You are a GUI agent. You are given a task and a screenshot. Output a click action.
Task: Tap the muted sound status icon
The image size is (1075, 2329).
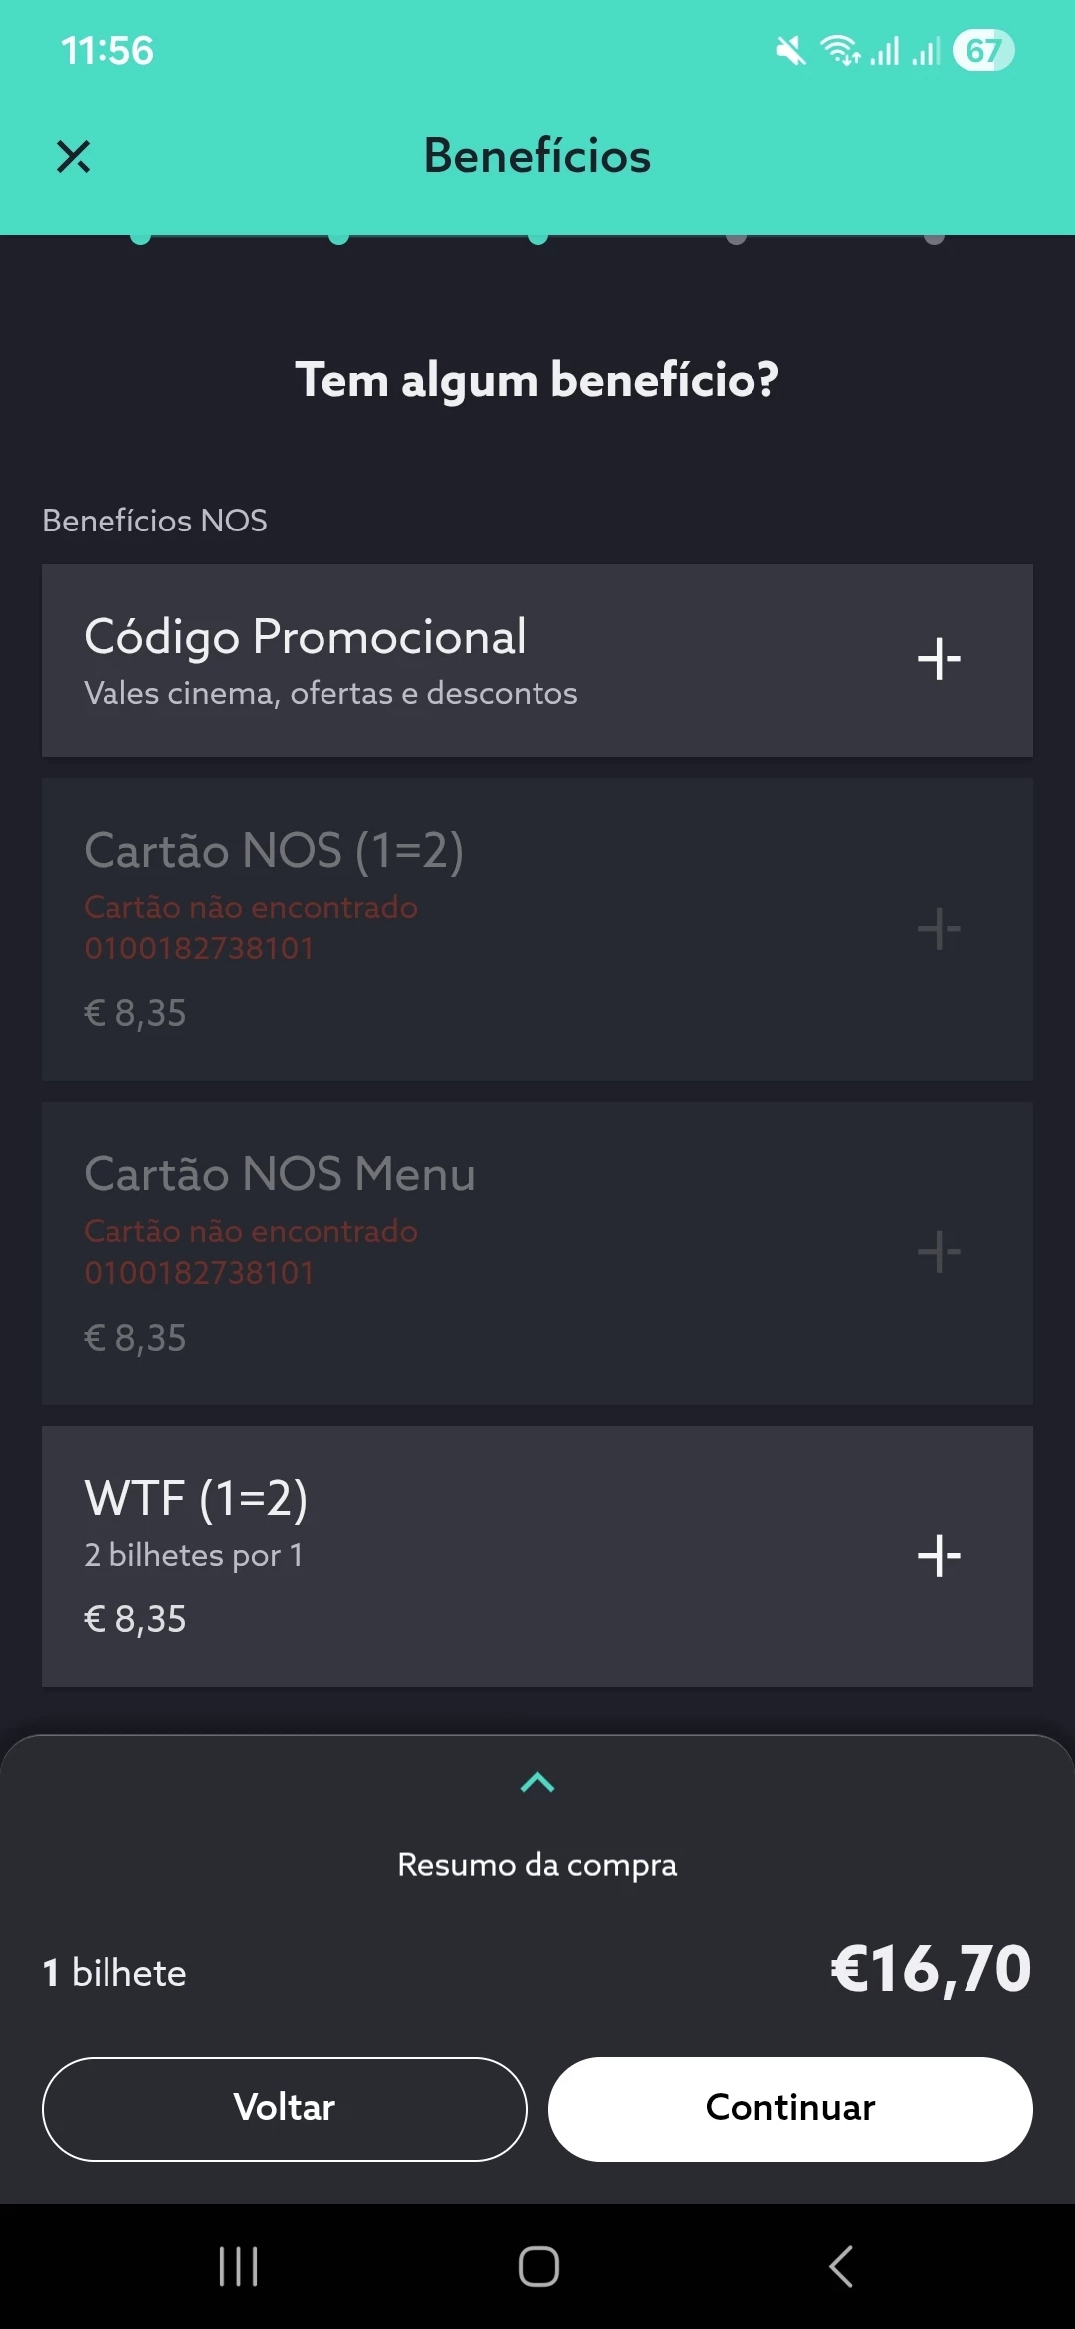point(791,50)
